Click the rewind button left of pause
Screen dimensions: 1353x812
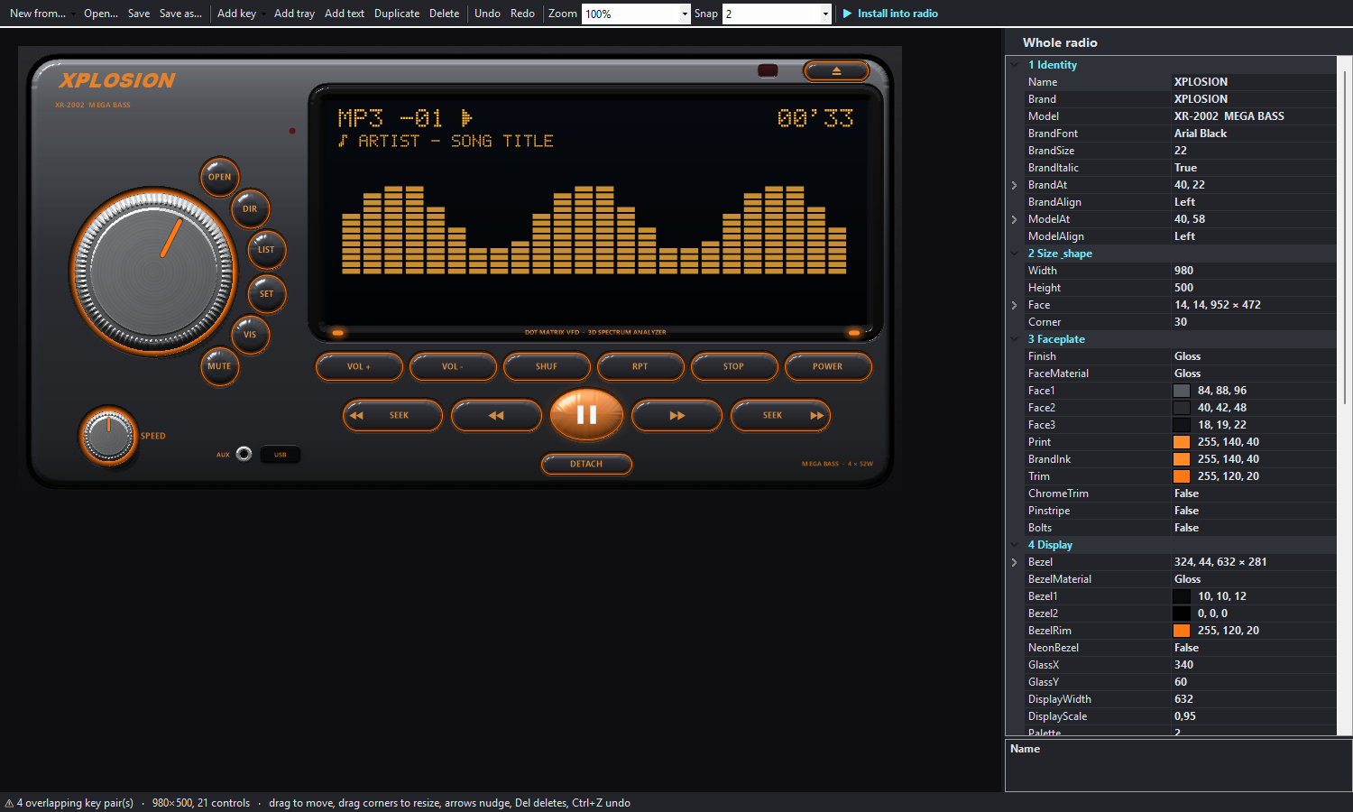496,416
